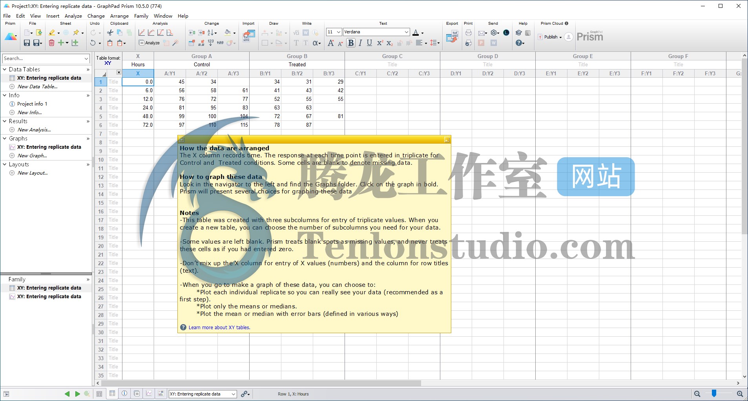This screenshot has width=748, height=401.
Task: Open the Insert menu
Action: (x=53, y=16)
